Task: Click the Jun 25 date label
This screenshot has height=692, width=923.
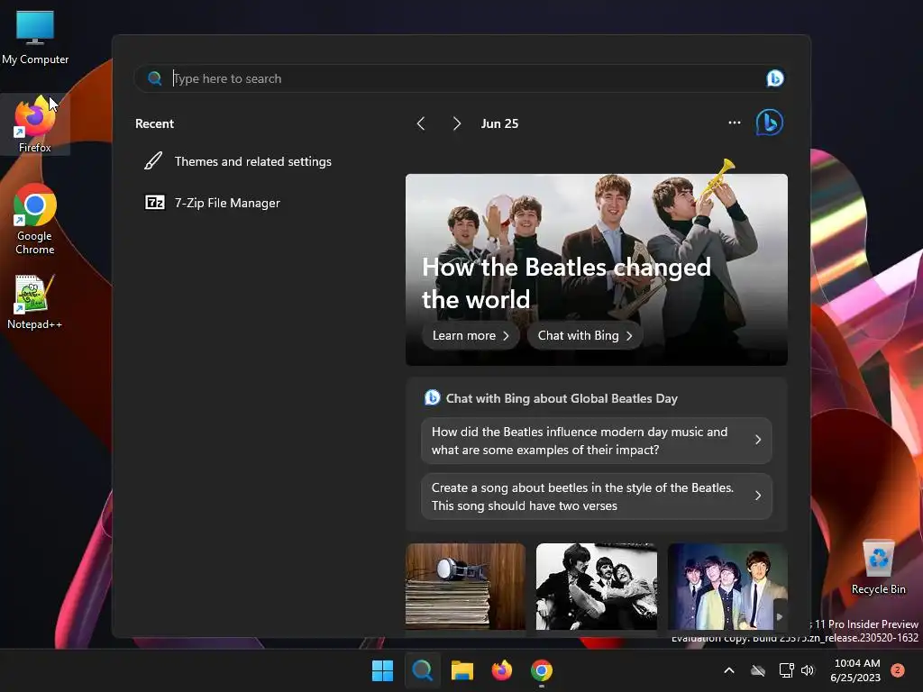Action: click(499, 123)
